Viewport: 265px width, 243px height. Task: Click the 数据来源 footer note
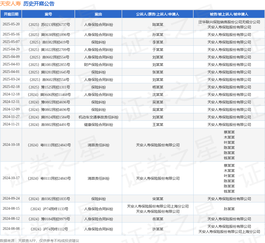40,241
